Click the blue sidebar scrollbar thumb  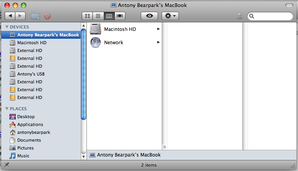pos(83,74)
